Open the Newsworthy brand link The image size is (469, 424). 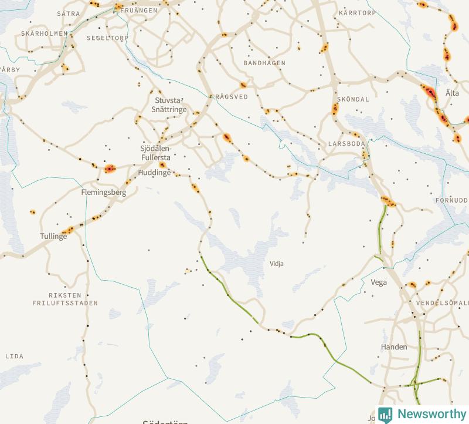click(x=422, y=415)
